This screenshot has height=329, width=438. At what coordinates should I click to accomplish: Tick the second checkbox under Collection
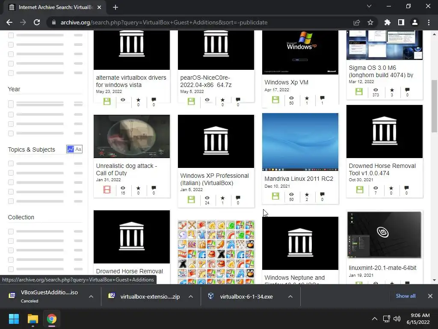point(11,241)
